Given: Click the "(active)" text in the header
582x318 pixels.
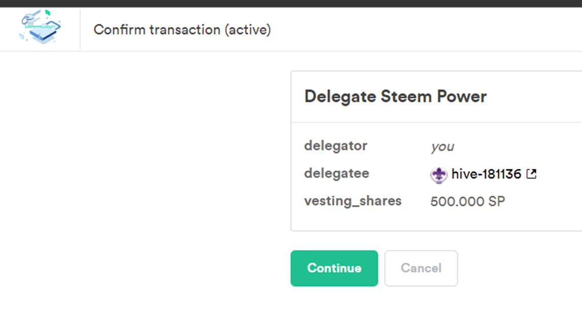Looking at the screenshot, I should click(247, 30).
